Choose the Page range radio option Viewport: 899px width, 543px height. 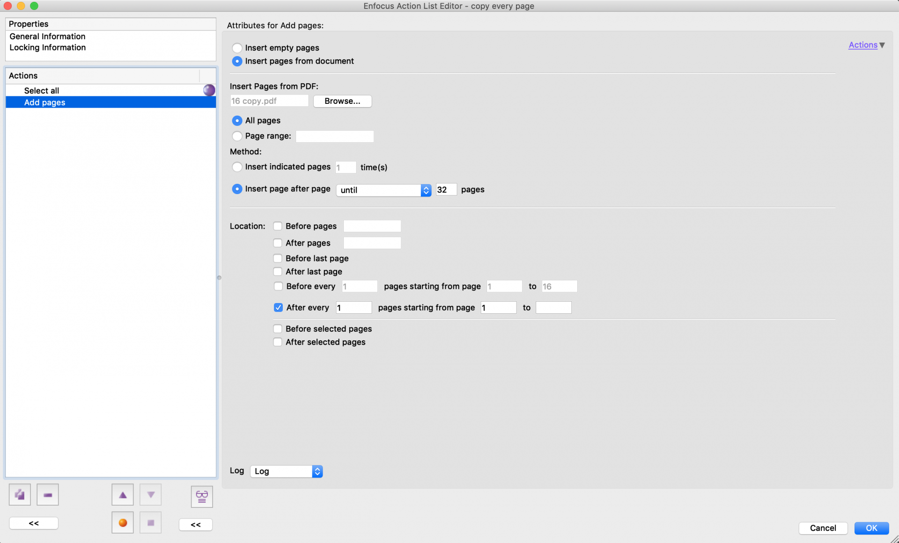[237, 136]
